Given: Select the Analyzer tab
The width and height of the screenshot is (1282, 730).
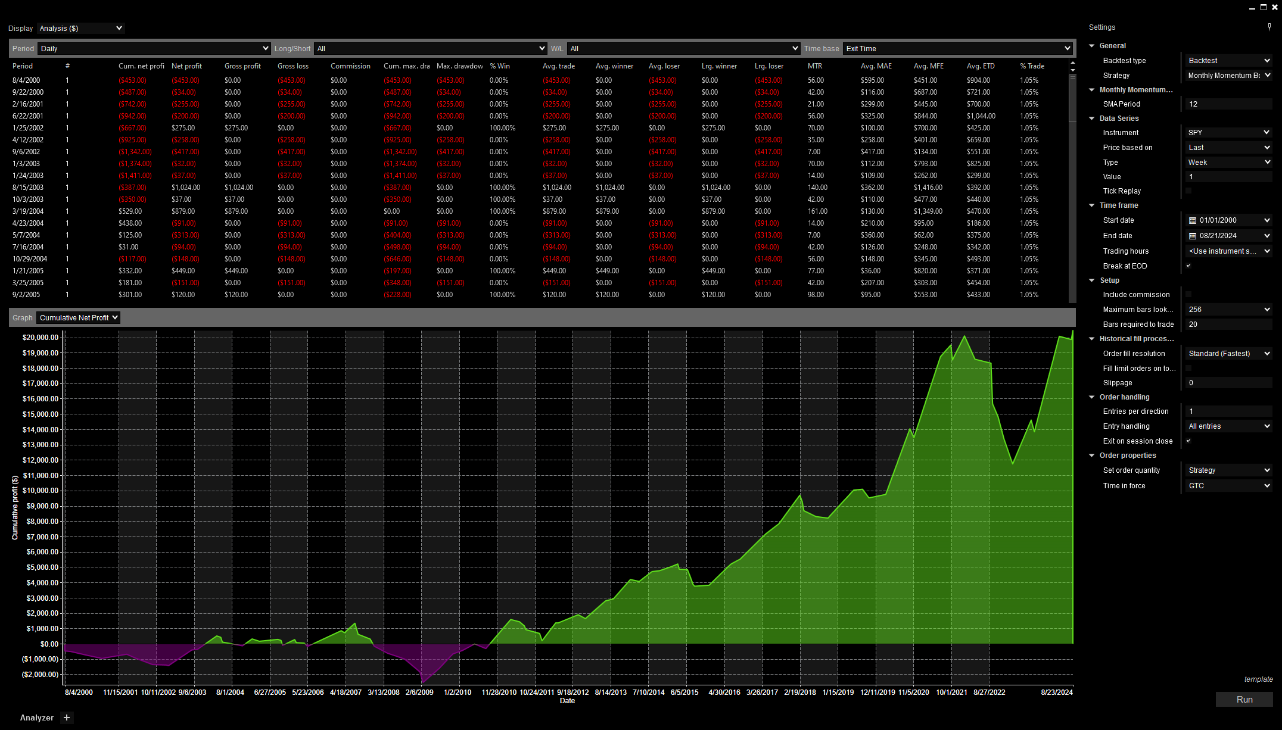Looking at the screenshot, I should 37,717.
